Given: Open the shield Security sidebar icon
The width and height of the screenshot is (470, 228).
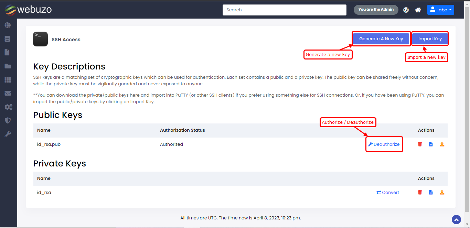Looking at the screenshot, I should [8, 120].
